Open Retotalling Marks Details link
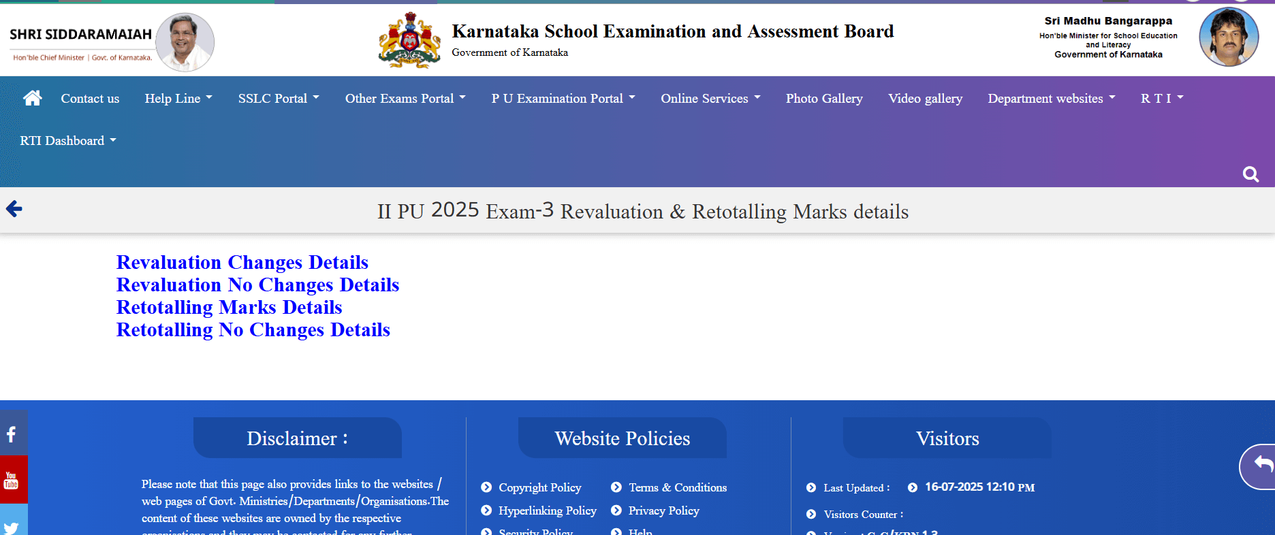 (230, 307)
